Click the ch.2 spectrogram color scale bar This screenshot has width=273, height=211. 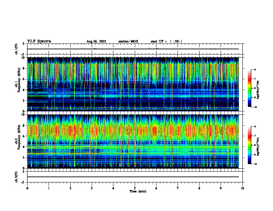pos(249,145)
